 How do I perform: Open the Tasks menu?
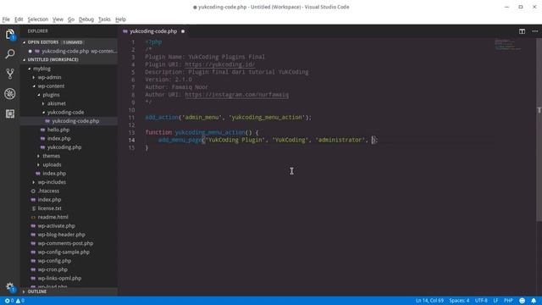coord(104,19)
